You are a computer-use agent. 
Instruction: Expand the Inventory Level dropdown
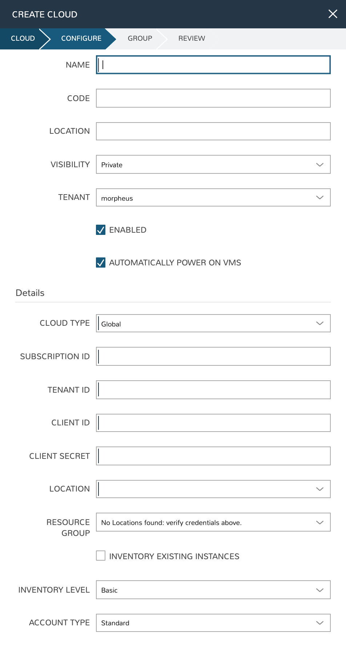pyautogui.click(x=213, y=590)
